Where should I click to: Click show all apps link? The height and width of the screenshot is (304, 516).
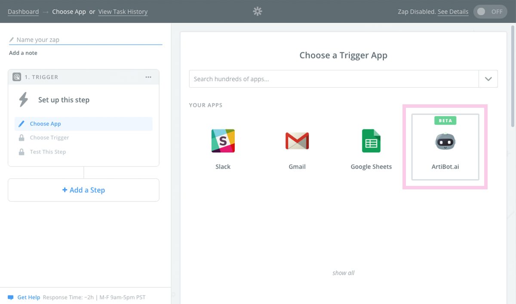click(343, 273)
